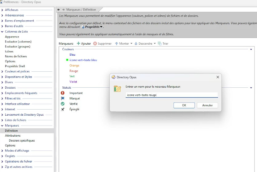Screen dimensions: 257x172
Task: Click the Marqueur name input field
Action: (172, 95)
